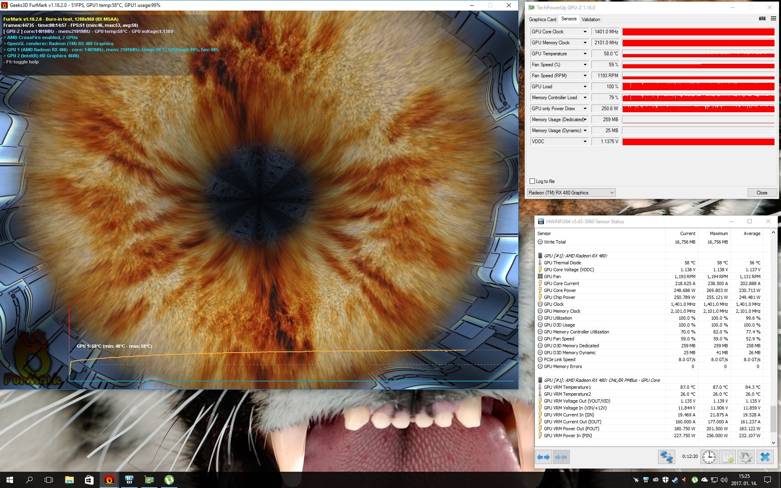
Task: Expand VDDC sensor dropdown arrow
Action: [585, 142]
